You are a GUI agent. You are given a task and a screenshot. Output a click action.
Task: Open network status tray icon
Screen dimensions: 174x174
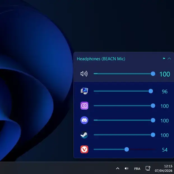coord(148,168)
